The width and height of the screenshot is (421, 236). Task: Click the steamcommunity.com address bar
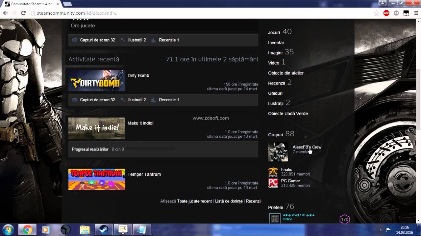(201, 13)
